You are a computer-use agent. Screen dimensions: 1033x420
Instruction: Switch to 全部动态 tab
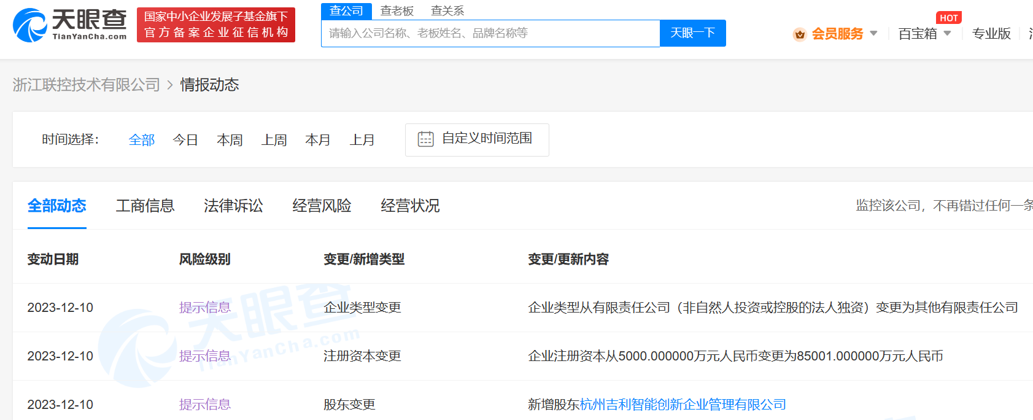point(57,206)
